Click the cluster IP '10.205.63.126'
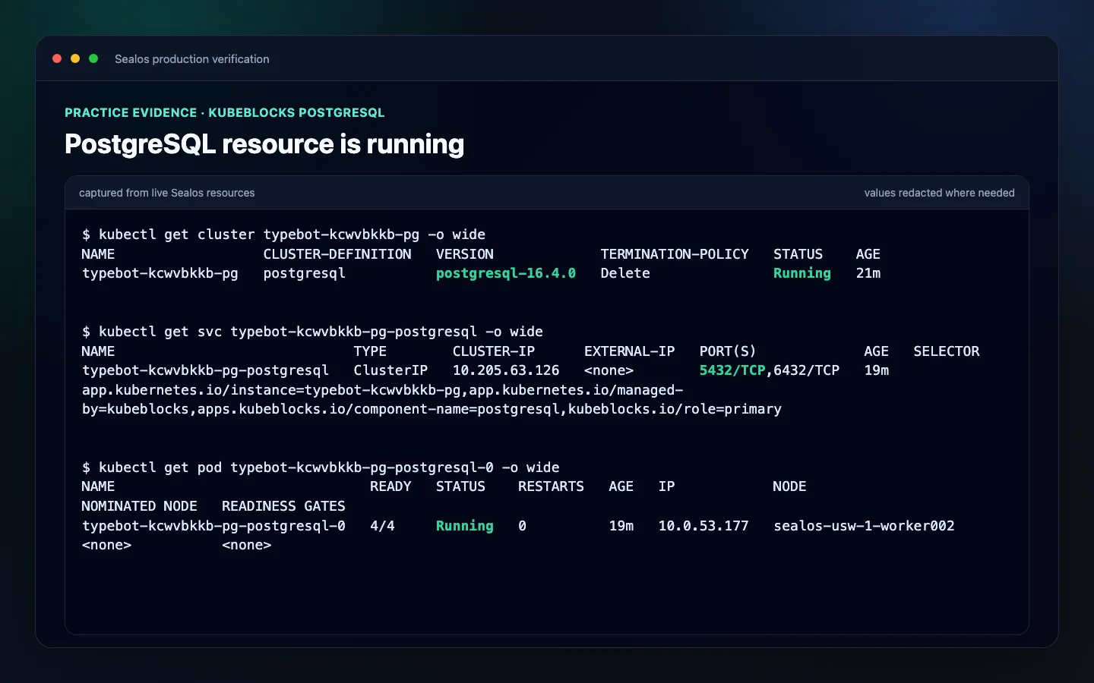Screen dimensions: 1094x683 pyautogui.click(x=506, y=370)
